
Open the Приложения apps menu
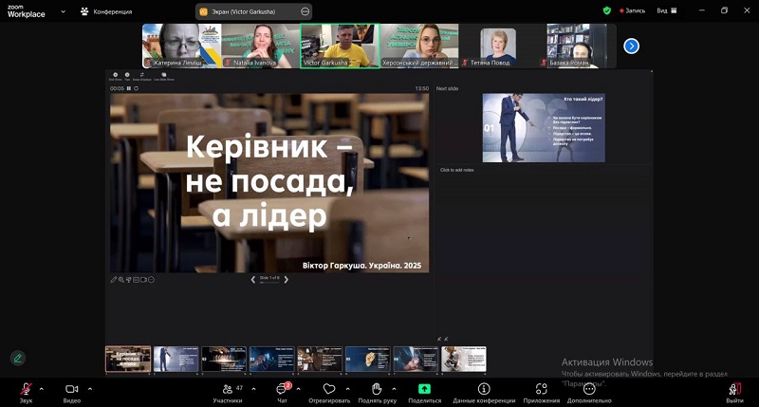[541, 389]
